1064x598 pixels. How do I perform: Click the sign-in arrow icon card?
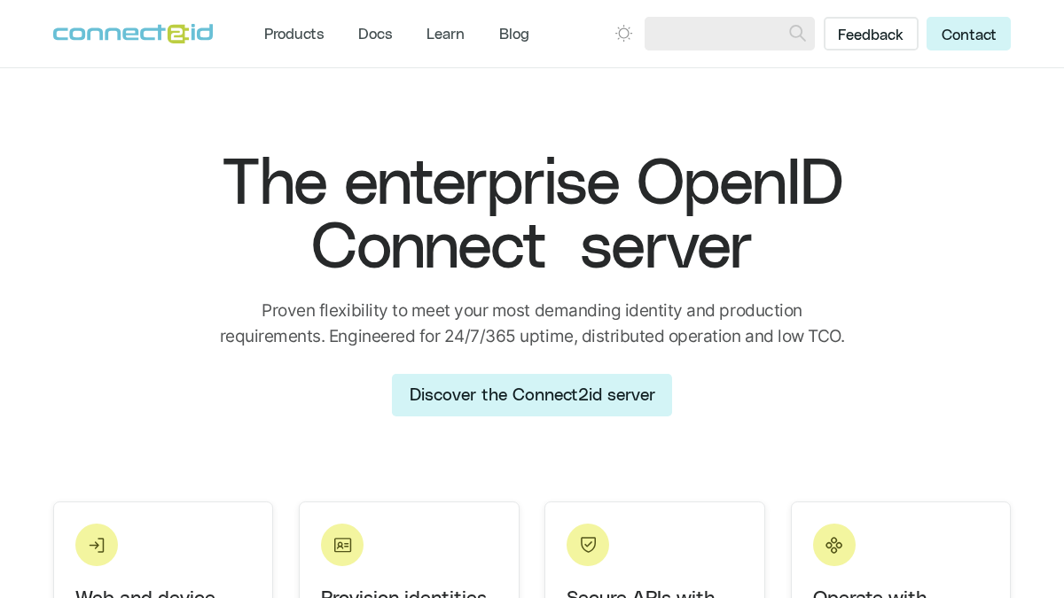(x=97, y=545)
